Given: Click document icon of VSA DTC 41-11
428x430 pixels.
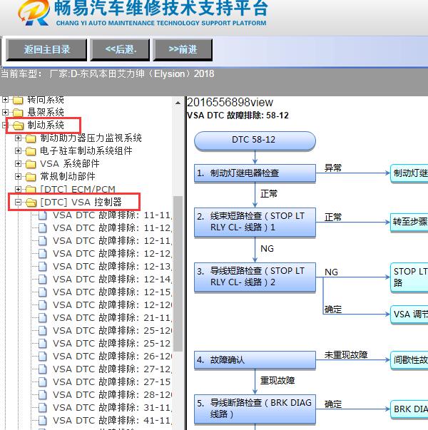Looking at the screenshot, I should [x=43, y=421].
